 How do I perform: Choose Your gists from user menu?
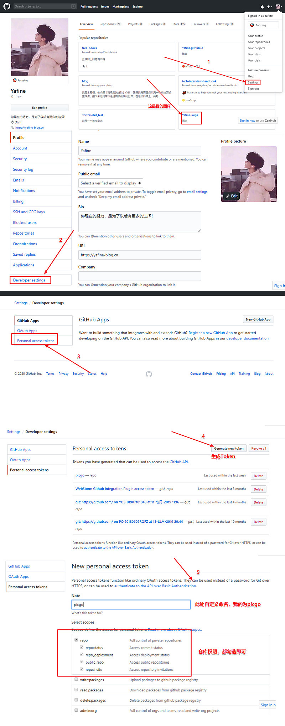click(x=254, y=61)
